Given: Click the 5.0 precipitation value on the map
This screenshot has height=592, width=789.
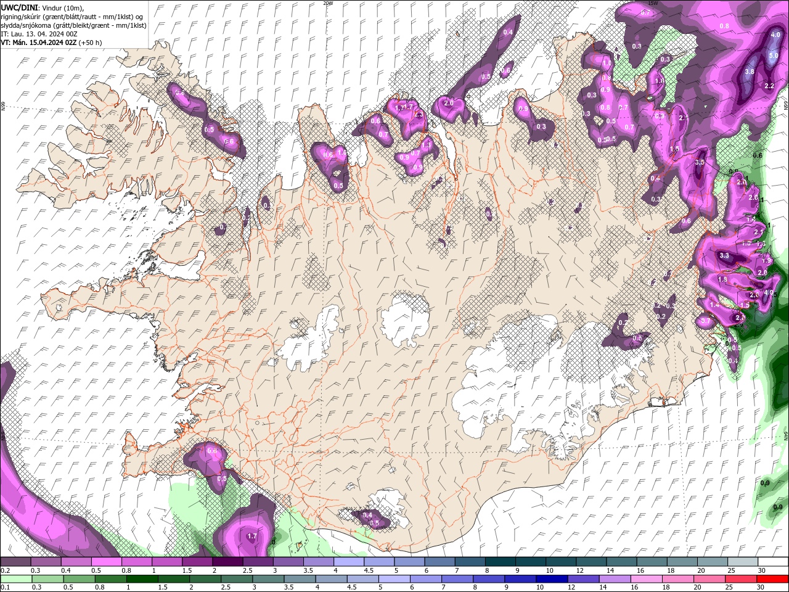Looking at the screenshot, I should point(774,55).
